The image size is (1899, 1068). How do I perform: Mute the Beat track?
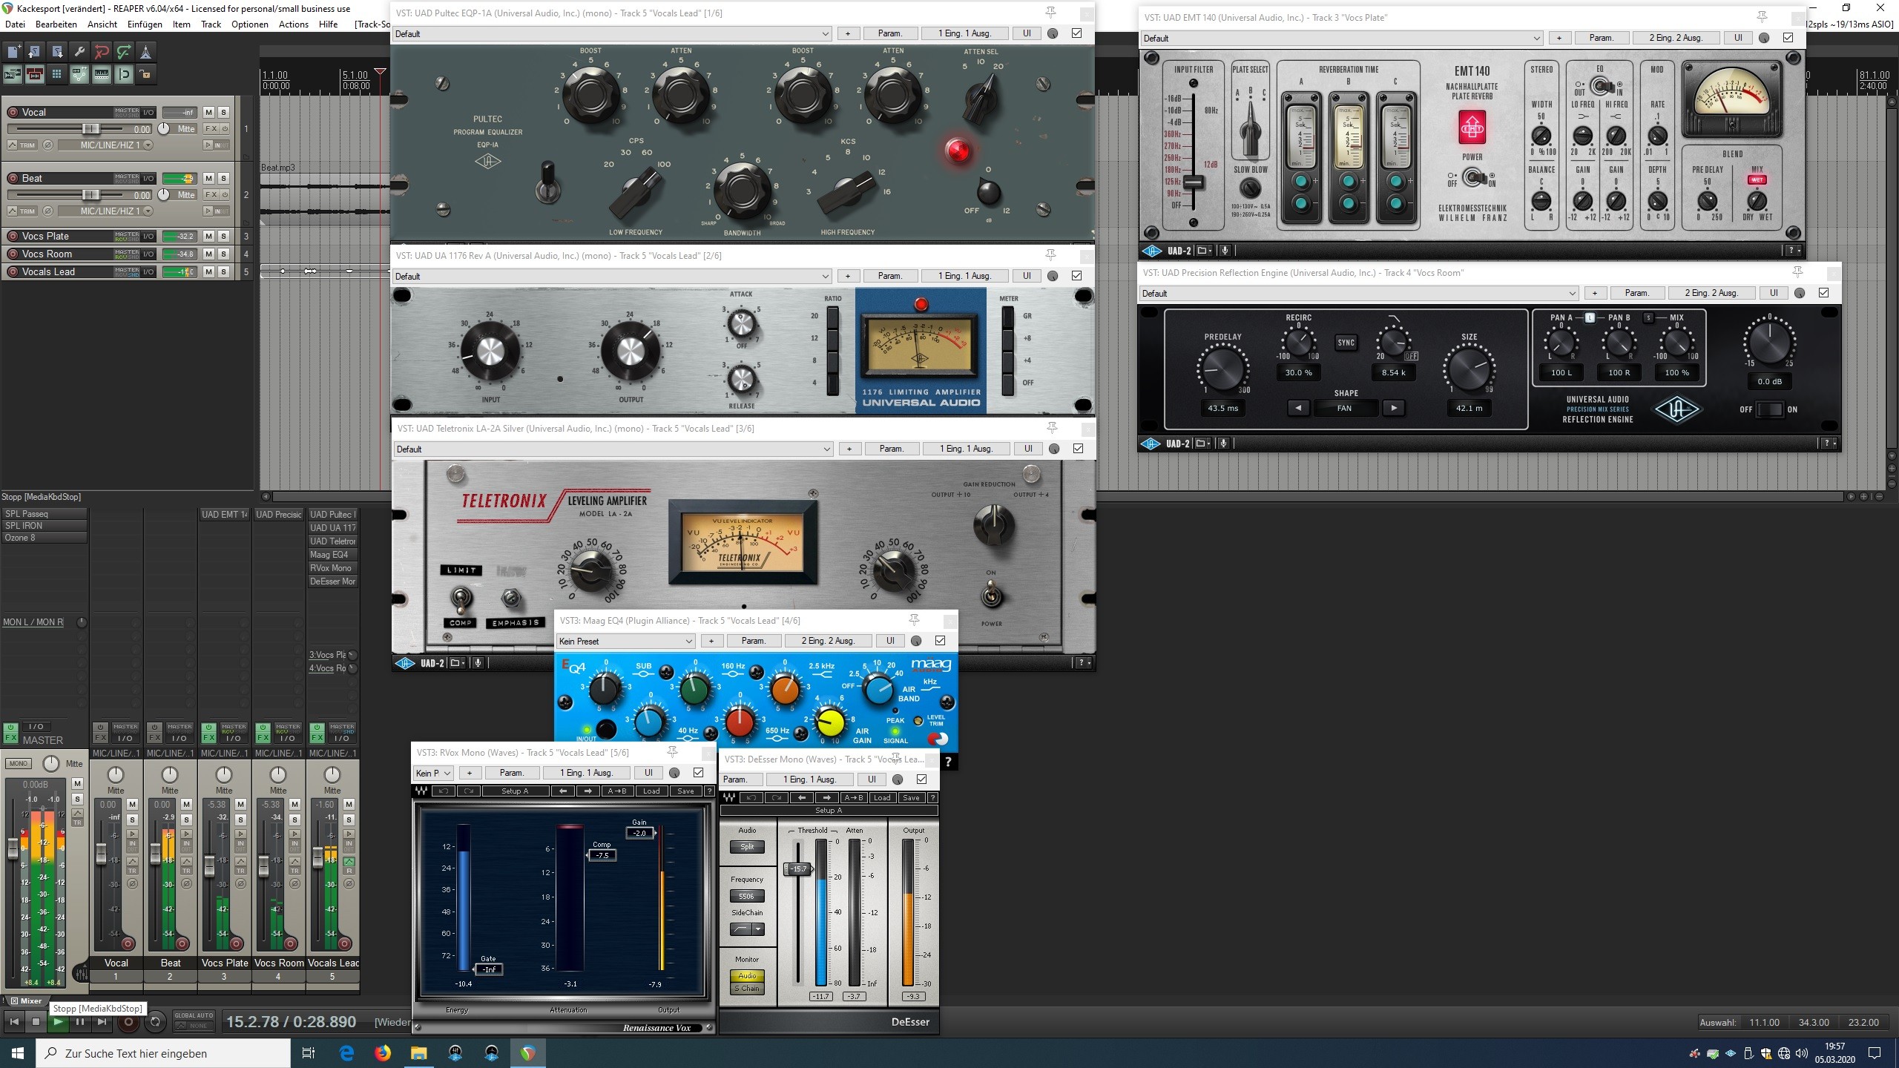click(208, 179)
